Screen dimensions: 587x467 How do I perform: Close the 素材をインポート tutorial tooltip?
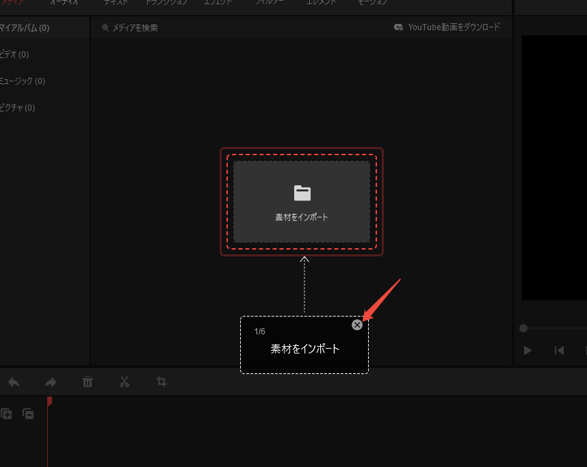[356, 325]
